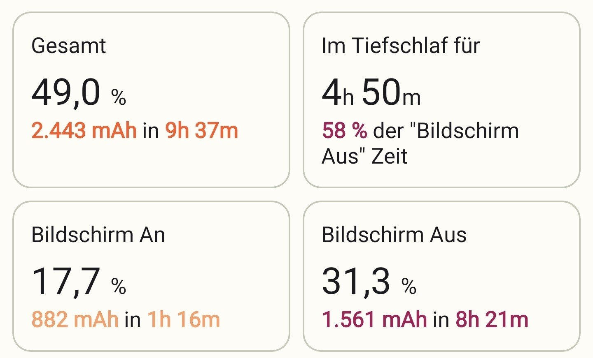Tap the 1.561 mAh consumption figure
The width and height of the screenshot is (593, 358).
(374, 320)
